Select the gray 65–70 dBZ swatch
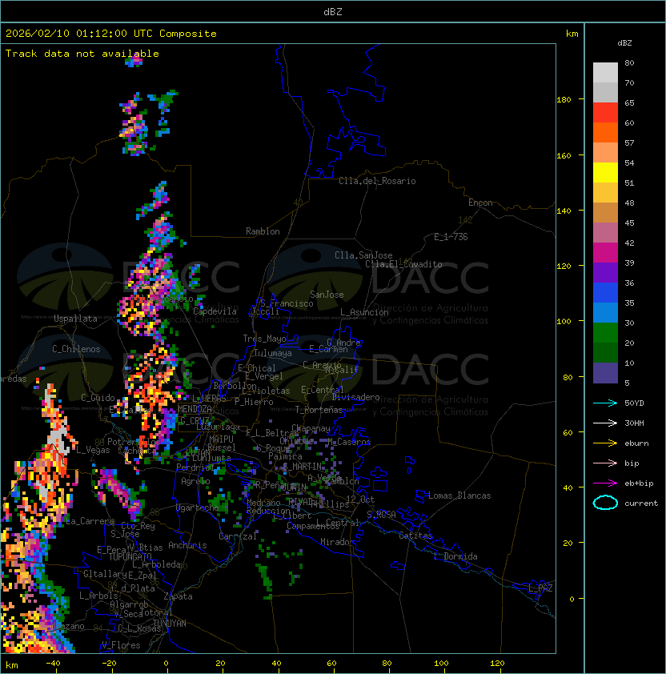This screenshot has height=674, width=666. 605,92
